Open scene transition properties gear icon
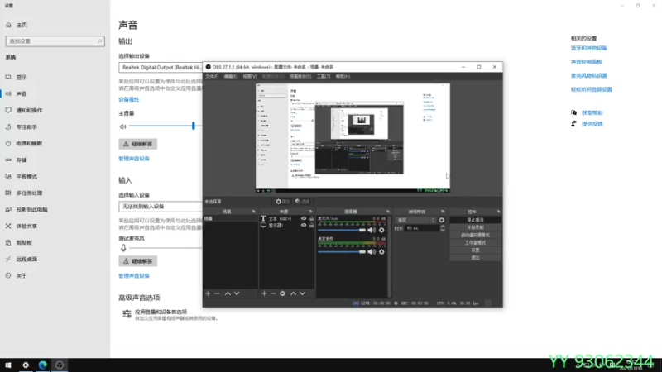Image resolution: width=662 pixels, height=372 pixels. (x=442, y=220)
